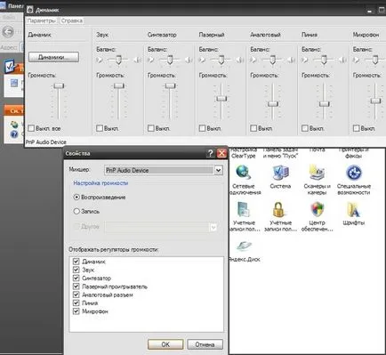Click the Отмена button

pyautogui.click(x=205, y=344)
